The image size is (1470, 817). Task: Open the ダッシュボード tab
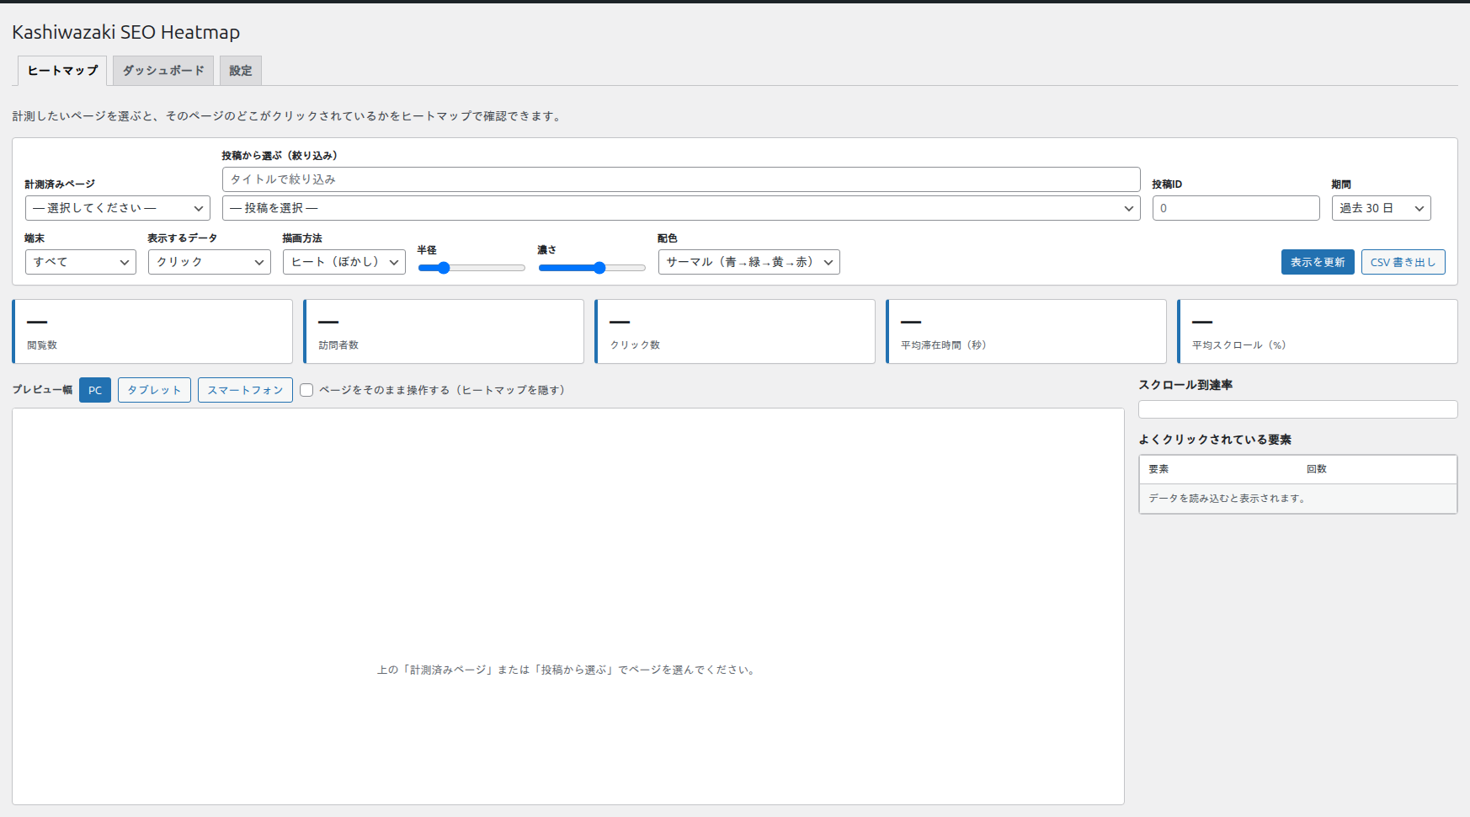point(163,71)
